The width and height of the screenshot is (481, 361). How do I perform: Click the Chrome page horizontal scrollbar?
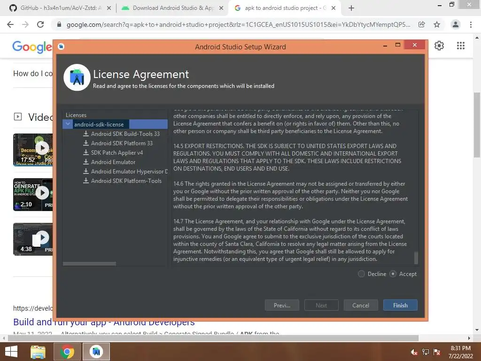pyautogui.click(x=213, y=338)
